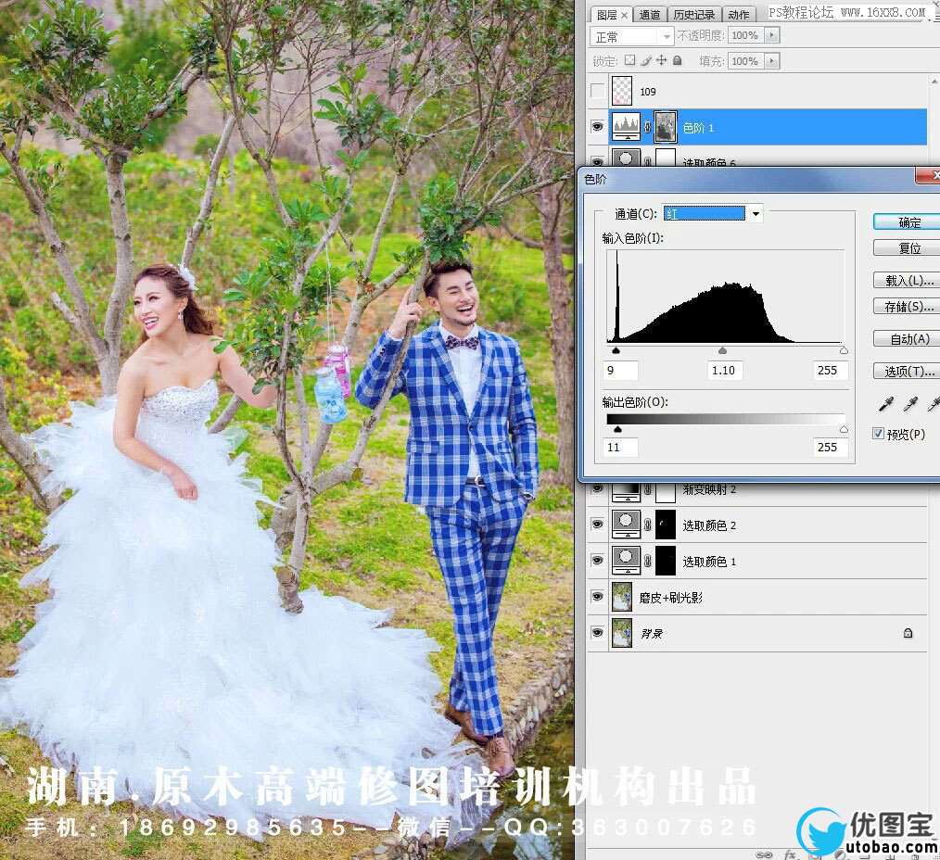This screenshot has height=860, width=940.
Task: Click the fill 100% field
Action: point(746,60)
